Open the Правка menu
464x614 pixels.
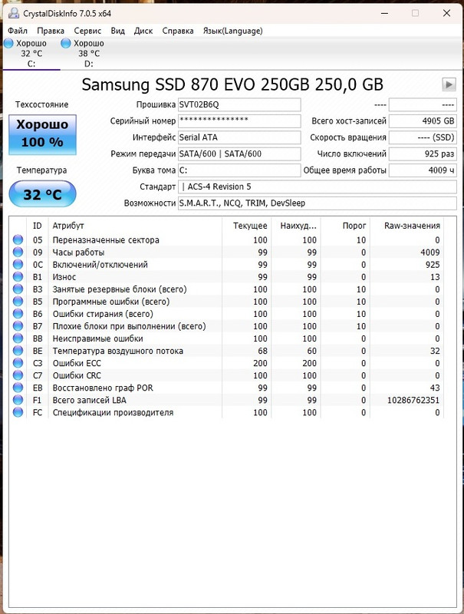51,31
